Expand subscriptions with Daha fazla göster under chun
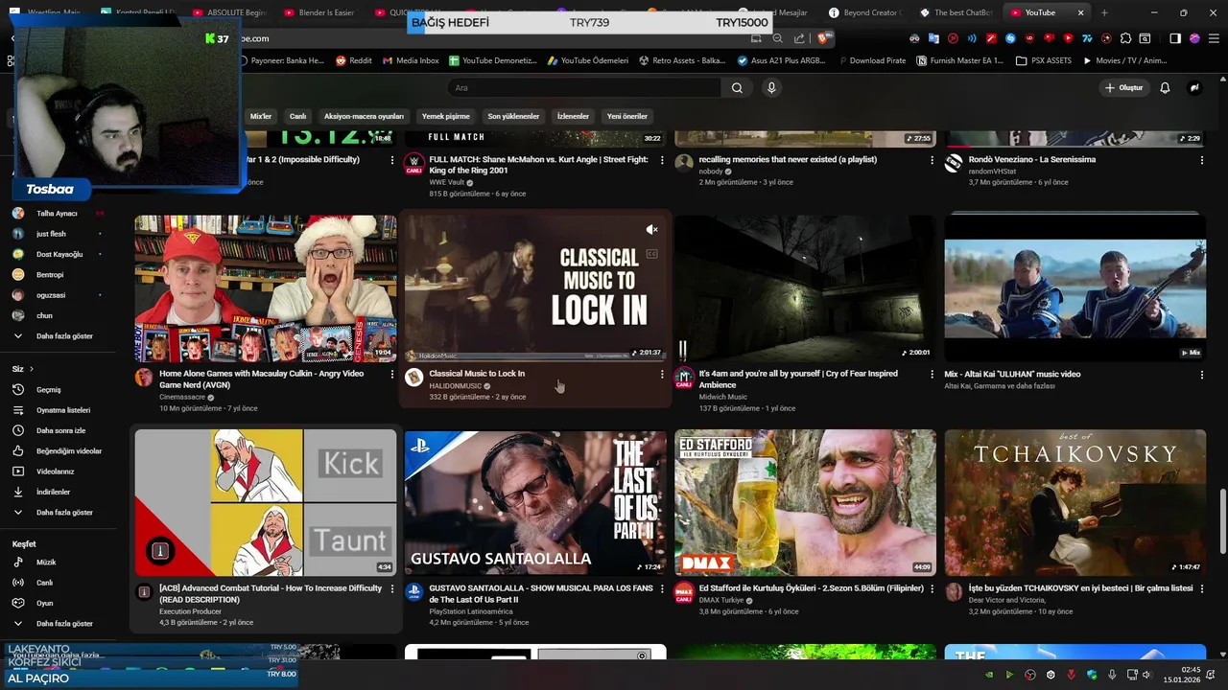Image resolution: width=1228 pixels, height=690 pixels. [x=64, y=336]
